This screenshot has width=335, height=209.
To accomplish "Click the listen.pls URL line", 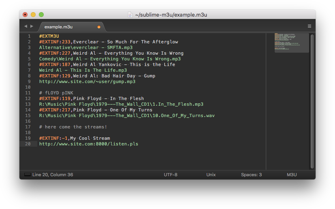I will coord(89,144).
